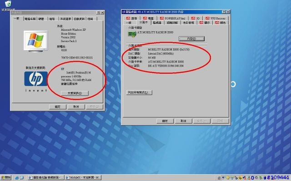Click 取消 Cancel in ATI Radeon dialog
Screen dimensions: 291x181
pos(183,121)
